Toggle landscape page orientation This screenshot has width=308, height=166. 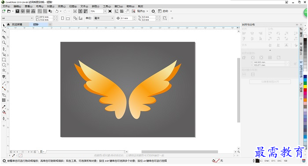68,18
